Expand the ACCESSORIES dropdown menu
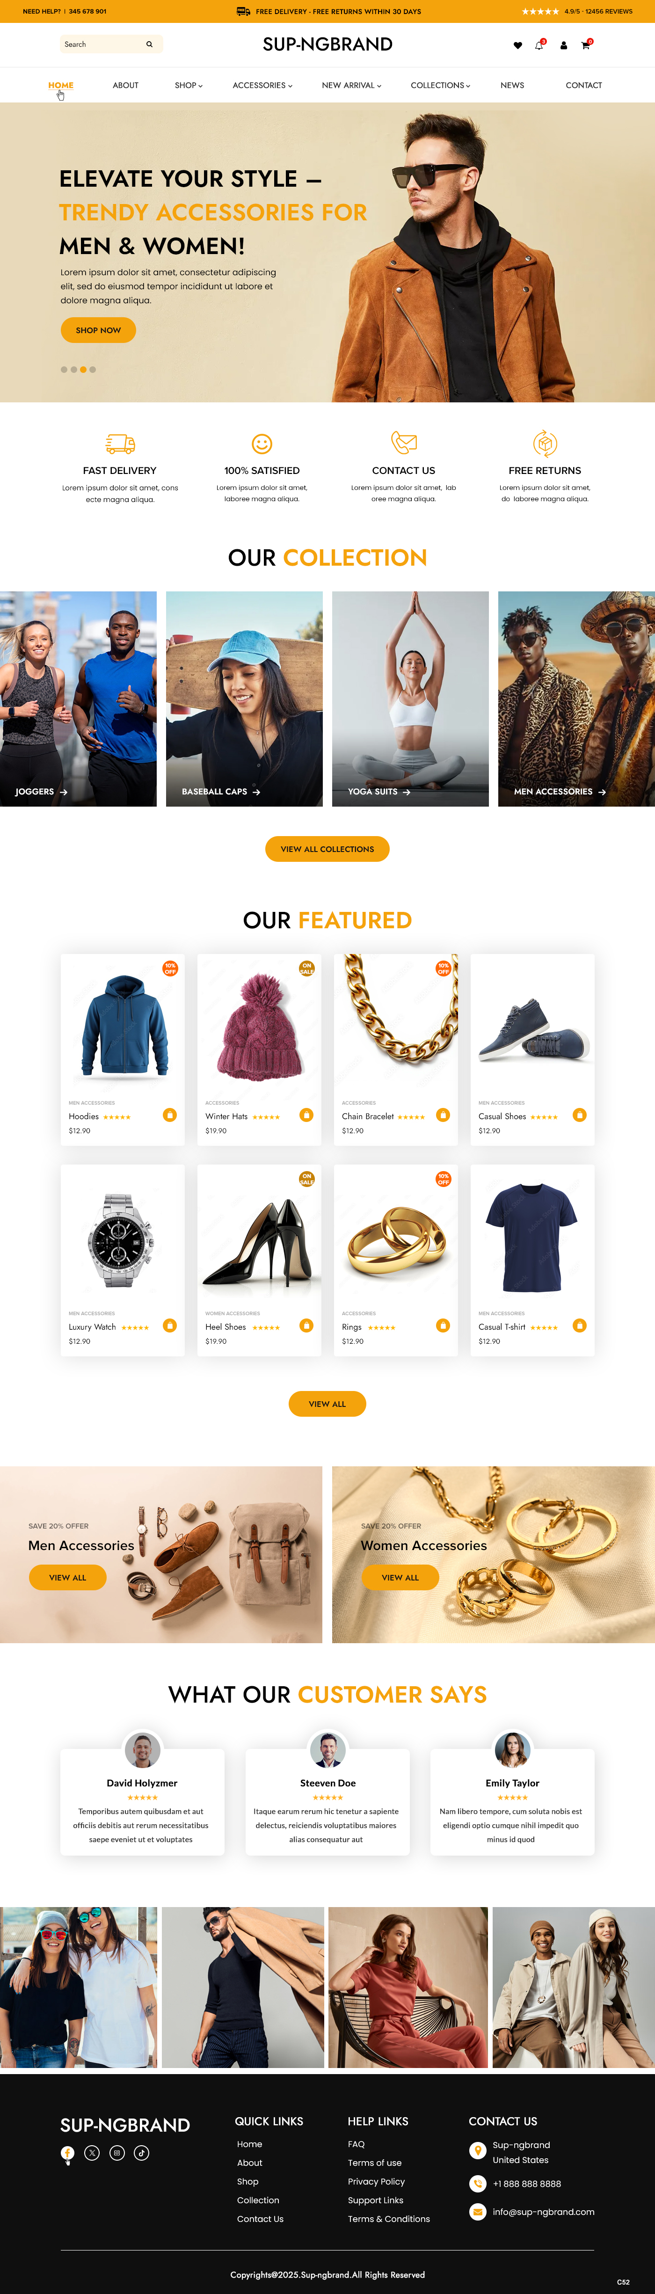The height and width of the screenshot is (2294, 655). click(262, 86)
